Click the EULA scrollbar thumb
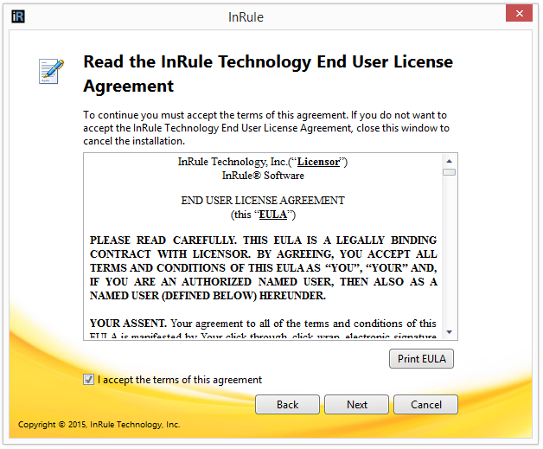Image resolution: width=543 pixels, height=449 pixels. [x=449, y=172]
